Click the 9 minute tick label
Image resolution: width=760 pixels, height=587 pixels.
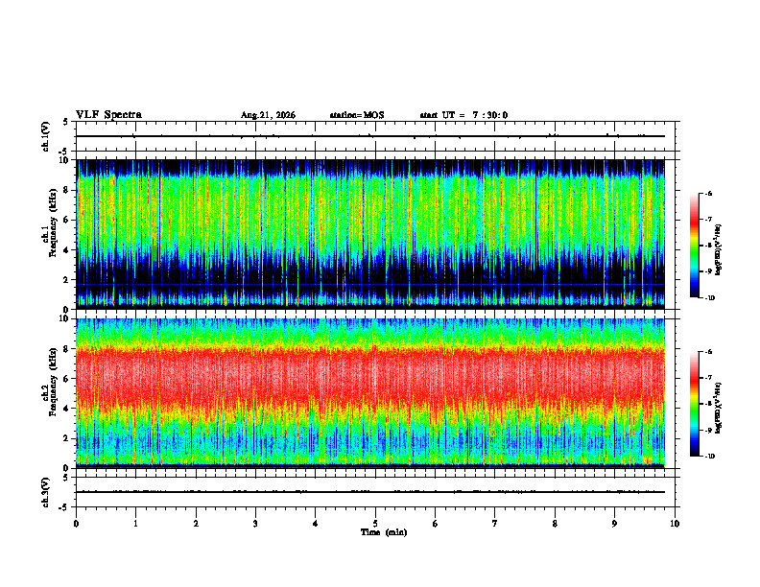(x=614, y=524)
